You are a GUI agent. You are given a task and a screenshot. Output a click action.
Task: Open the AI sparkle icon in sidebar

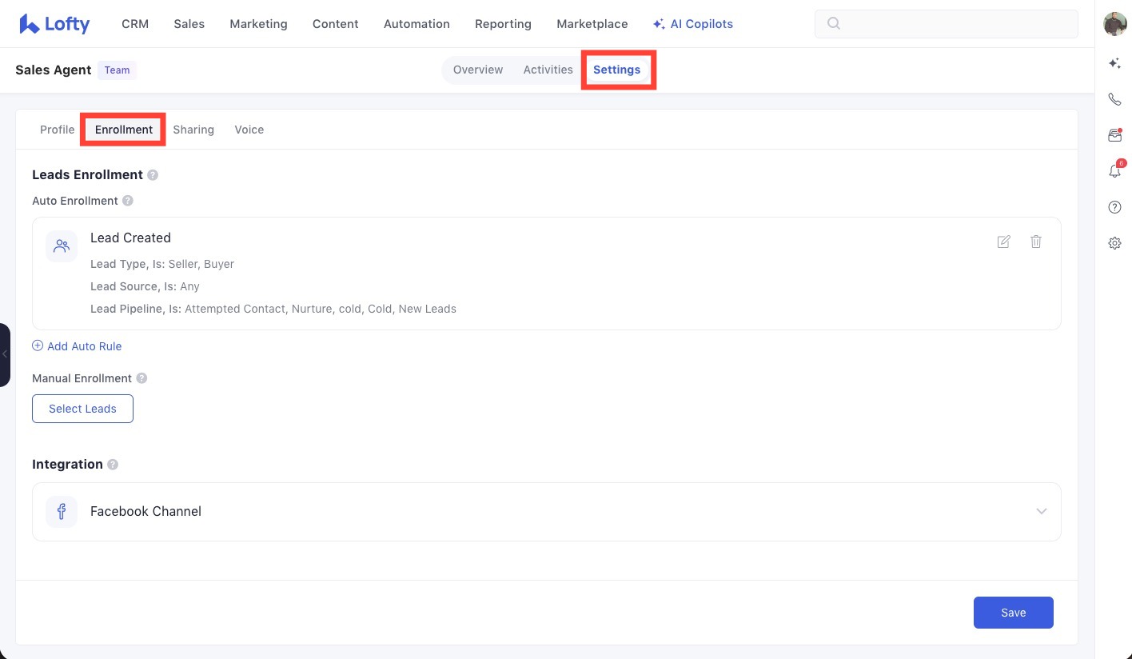[1115, 63]
